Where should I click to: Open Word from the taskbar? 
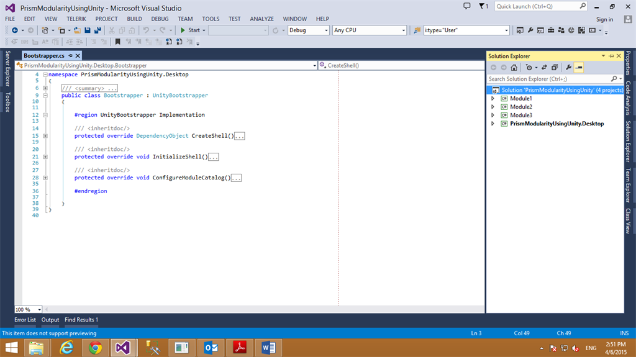(x=268, y=348)
